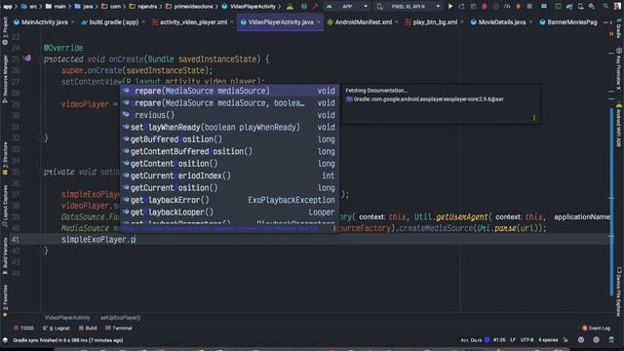This screenshot has width=624, height=351.
Task: Choose setPlayWhenReady(boolean playWhenReady) suggestion
Action: [230, 128]
